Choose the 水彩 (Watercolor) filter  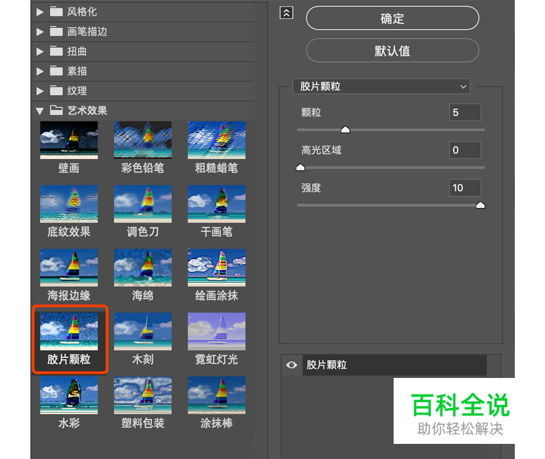(68, 395)
